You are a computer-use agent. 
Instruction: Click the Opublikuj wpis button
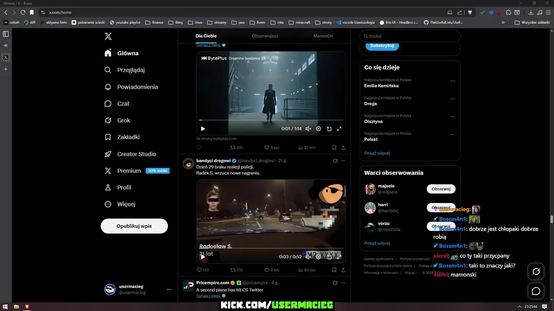[134, 226]
